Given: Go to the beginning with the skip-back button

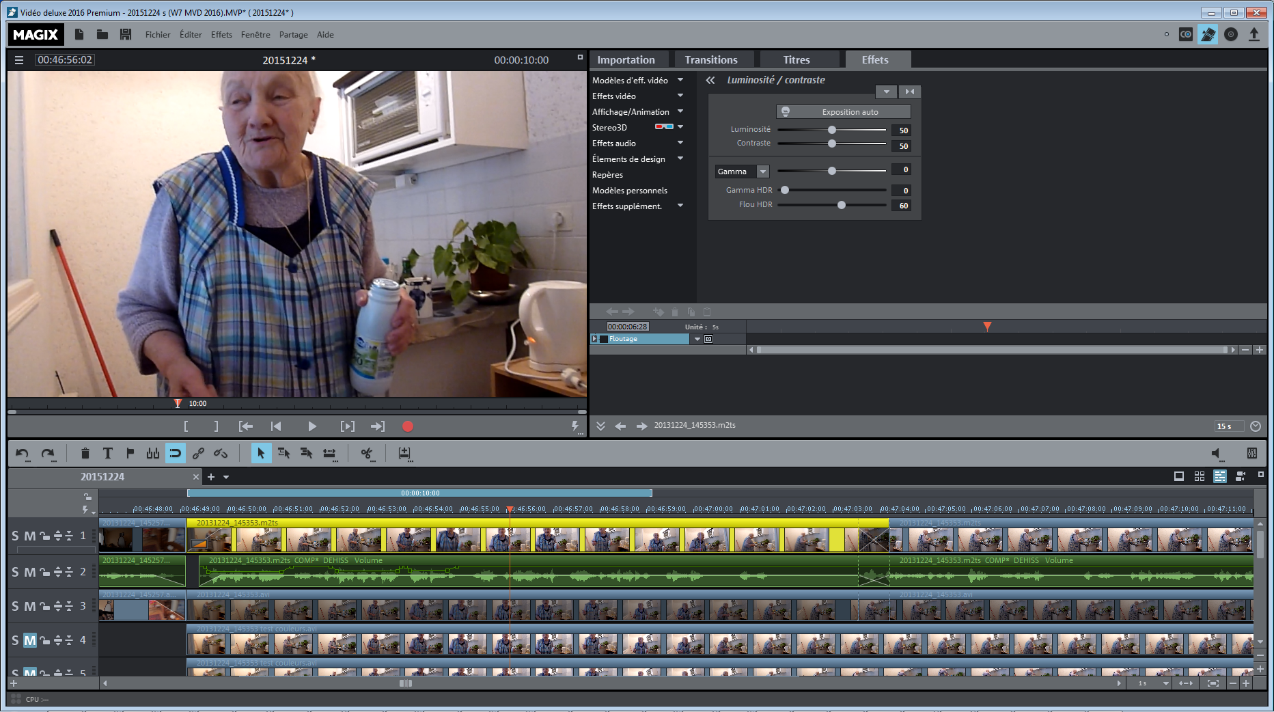Looking at the screenshot, I should [276, 426].
